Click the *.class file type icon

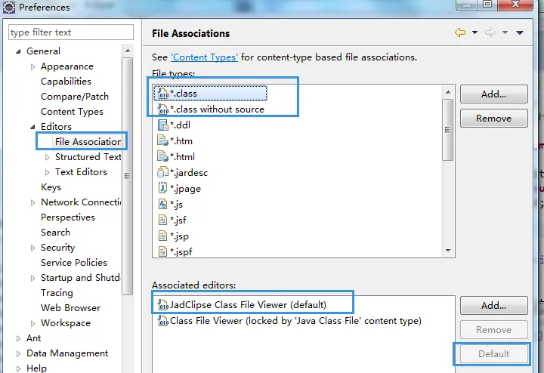(x=162, y=94)
